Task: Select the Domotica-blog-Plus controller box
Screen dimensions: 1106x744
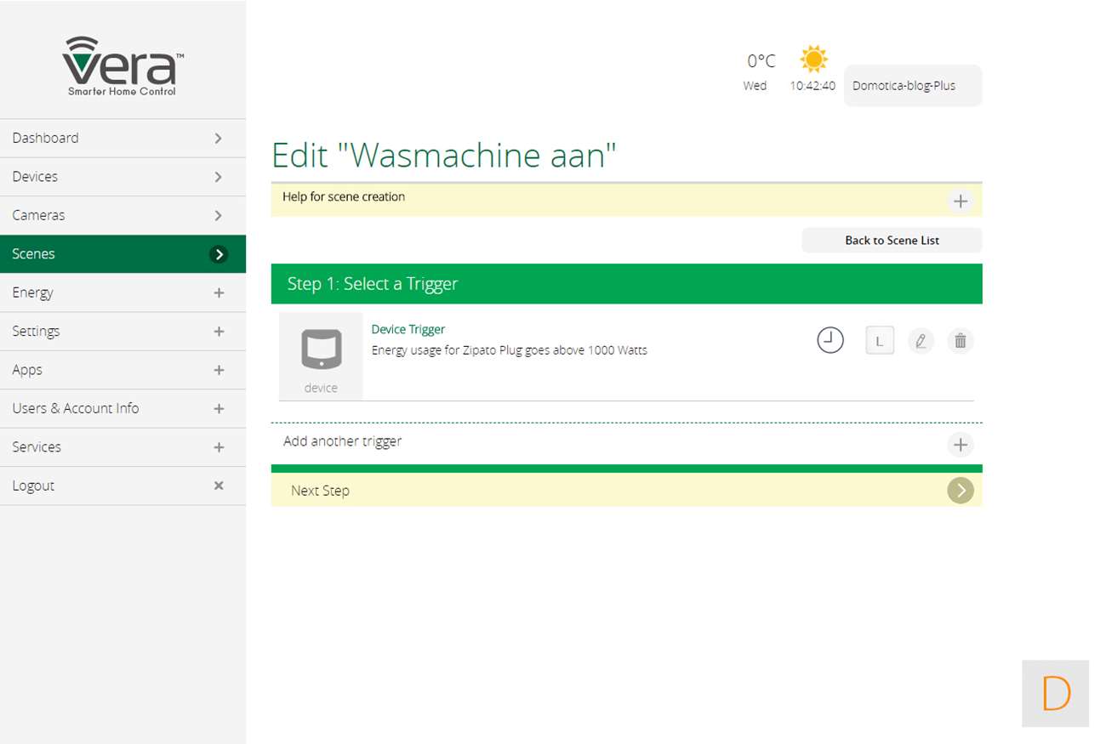Action: click(912, 86)
